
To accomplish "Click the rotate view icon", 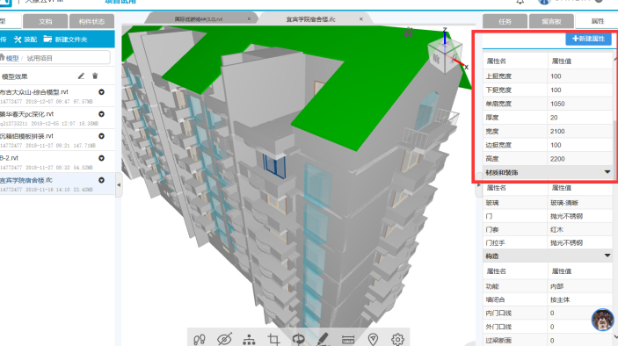I will (x=298, y=339).
